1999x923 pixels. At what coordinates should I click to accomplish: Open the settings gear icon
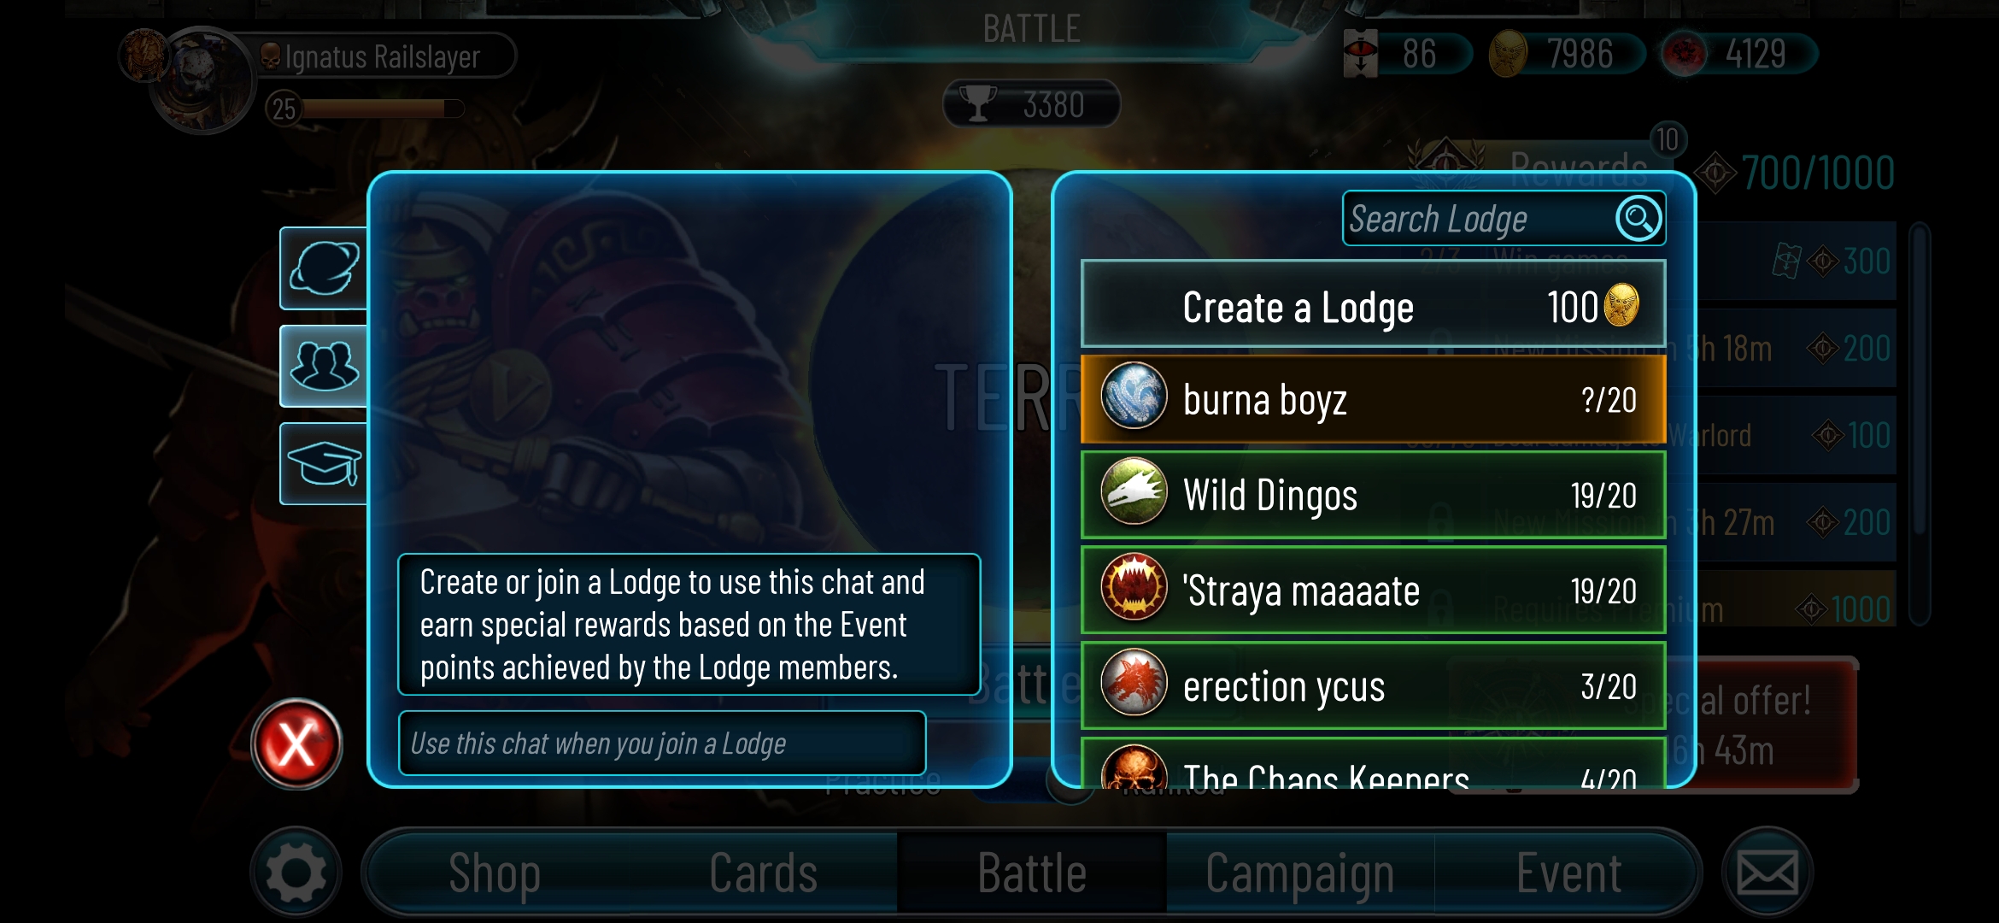click(296, 873)
